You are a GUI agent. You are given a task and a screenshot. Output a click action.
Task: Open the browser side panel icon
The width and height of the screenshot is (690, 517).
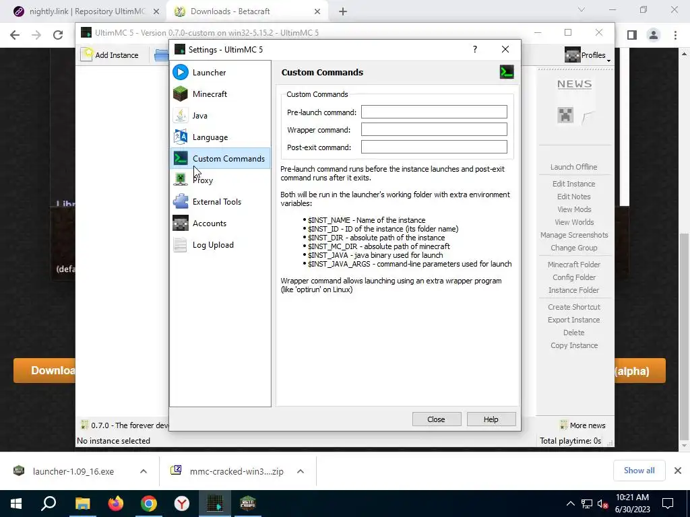pos(632,35)
